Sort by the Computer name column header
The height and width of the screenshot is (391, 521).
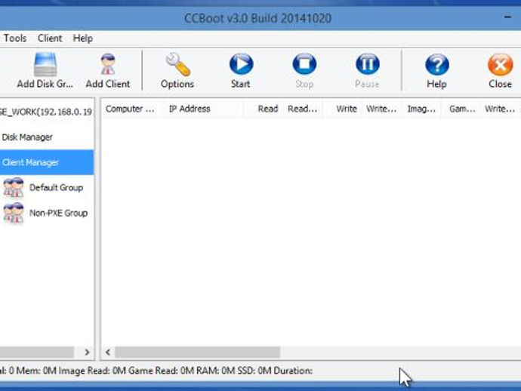130,109
